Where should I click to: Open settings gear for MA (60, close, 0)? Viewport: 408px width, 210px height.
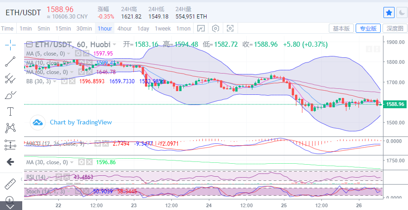[81, 72]
